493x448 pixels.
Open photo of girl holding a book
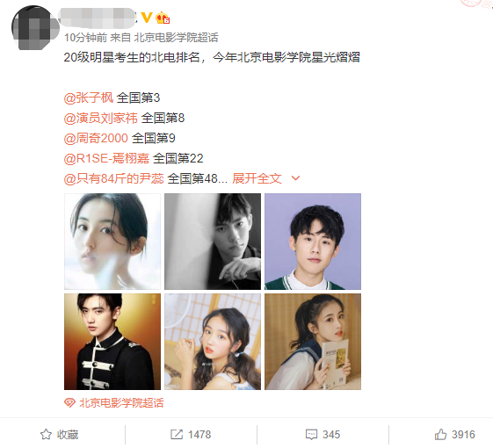click(x=313, y=342)
